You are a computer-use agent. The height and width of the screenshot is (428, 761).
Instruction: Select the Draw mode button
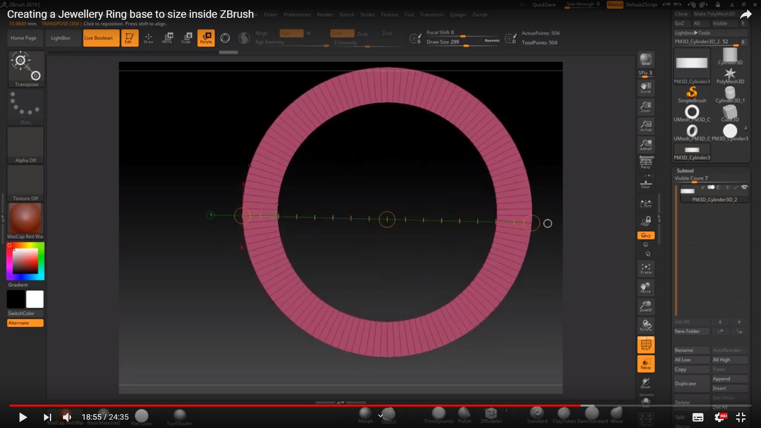pyautogui.click(x=149, y=38)
